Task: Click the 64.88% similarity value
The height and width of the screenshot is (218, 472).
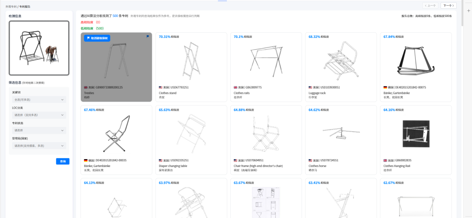Action: tap(239, 109)
